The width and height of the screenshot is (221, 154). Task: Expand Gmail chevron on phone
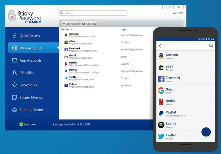(210, 91)
